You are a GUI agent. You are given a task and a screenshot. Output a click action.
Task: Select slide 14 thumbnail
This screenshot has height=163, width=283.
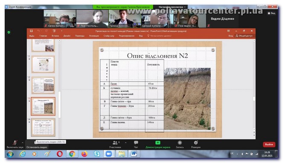pyautogui.click(x=43, y=127)
